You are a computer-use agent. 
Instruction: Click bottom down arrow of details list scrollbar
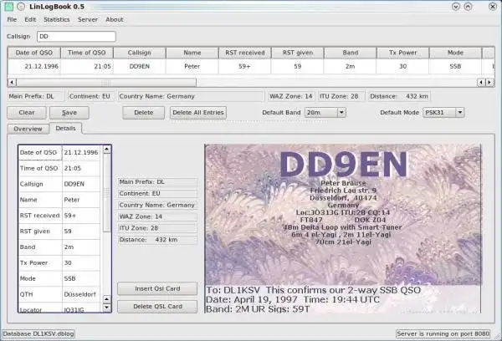106,308
